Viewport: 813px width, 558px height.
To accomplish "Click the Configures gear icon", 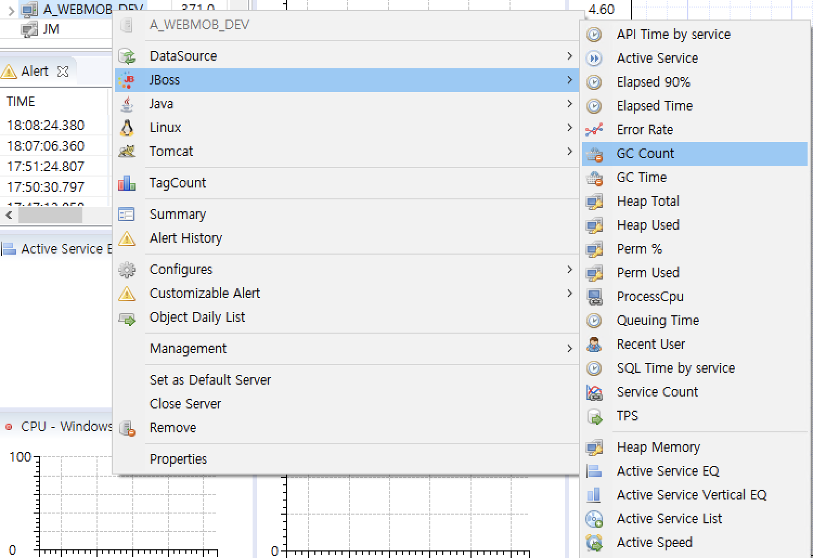I will coord(127,269).
